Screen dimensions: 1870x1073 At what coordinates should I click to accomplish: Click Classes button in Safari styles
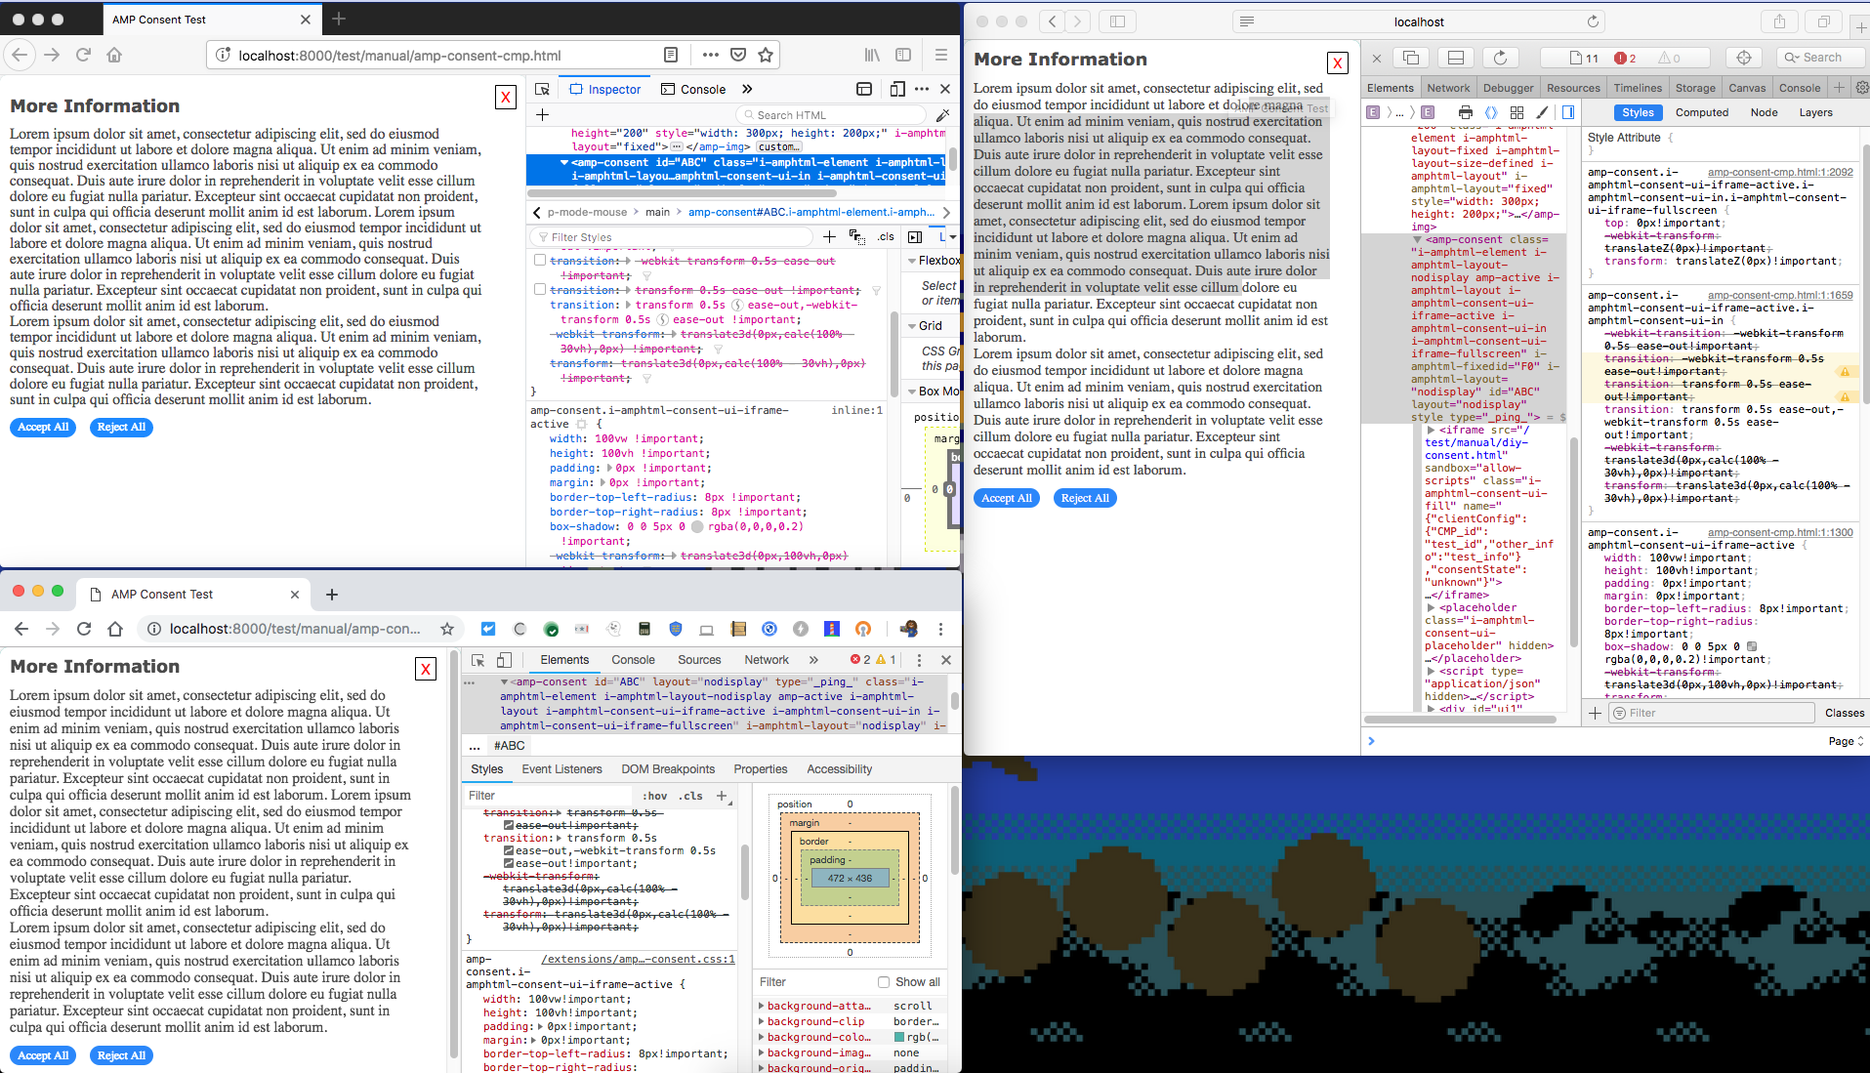(1844, 713)
